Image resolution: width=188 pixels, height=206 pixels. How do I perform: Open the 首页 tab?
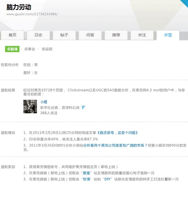tap(13, 35)
